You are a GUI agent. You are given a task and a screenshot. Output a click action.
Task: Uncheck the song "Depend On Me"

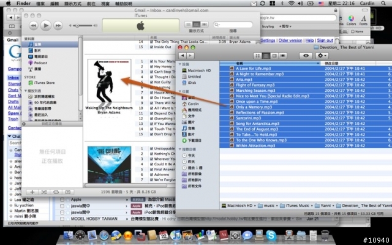[x=152, y=113]
